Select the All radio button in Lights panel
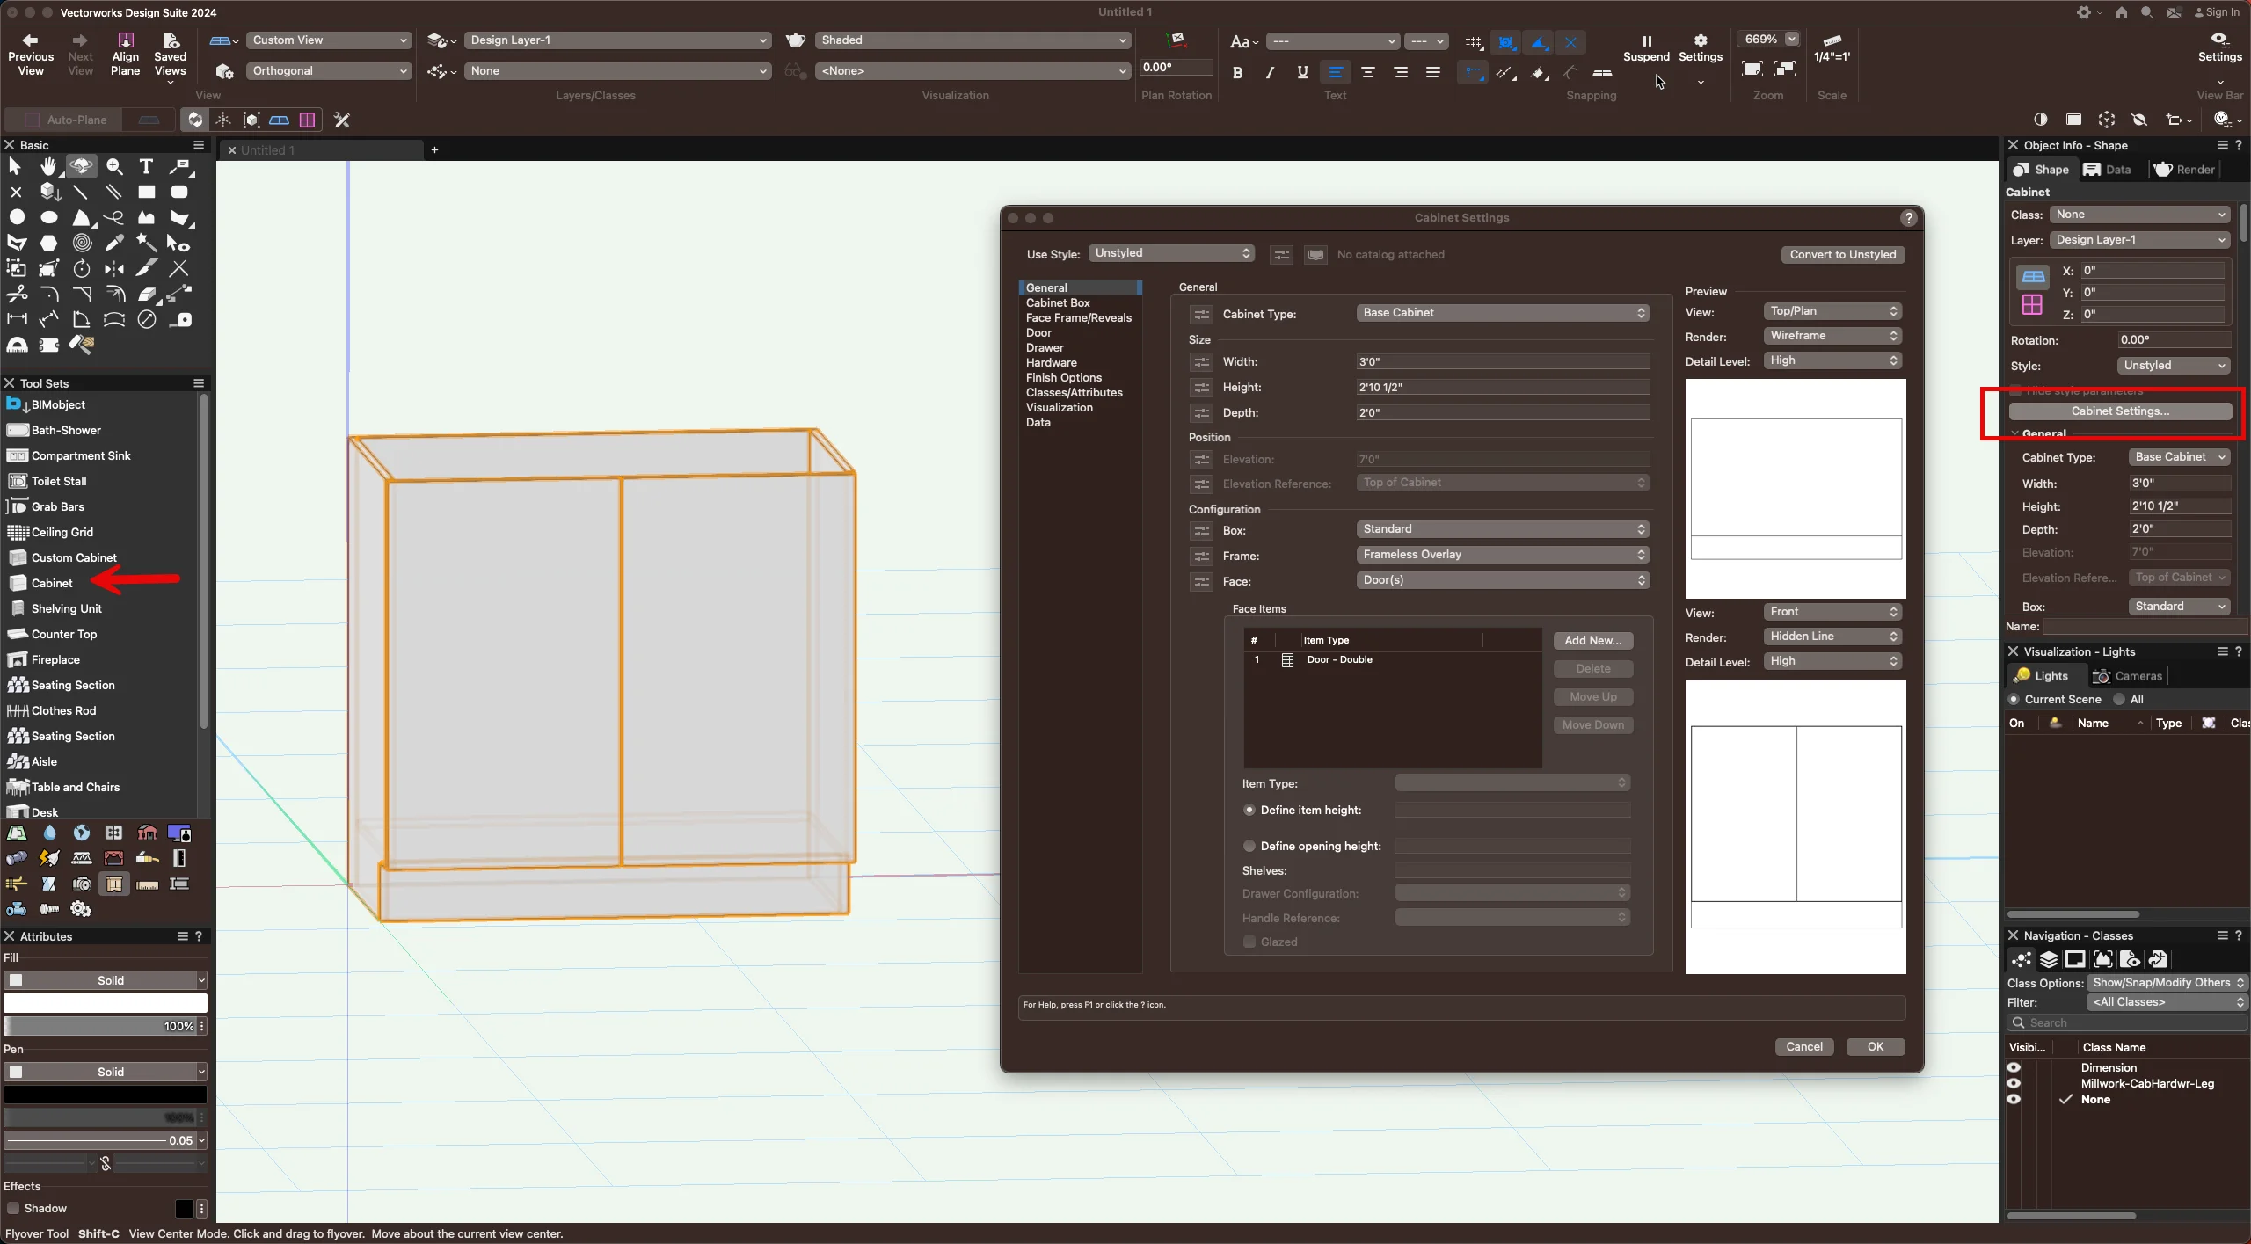2251x1244 pixels. pyautogui.click(x=2118, y=699)
